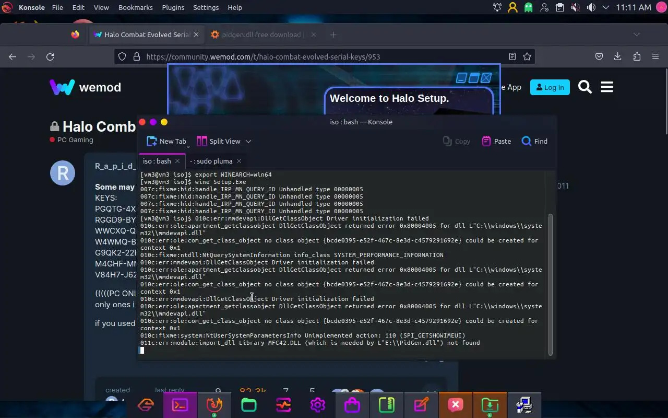Open the Edit menu
Image resolution: width=668 pixels, height=418 pixels.
click(x=78, y=7)
